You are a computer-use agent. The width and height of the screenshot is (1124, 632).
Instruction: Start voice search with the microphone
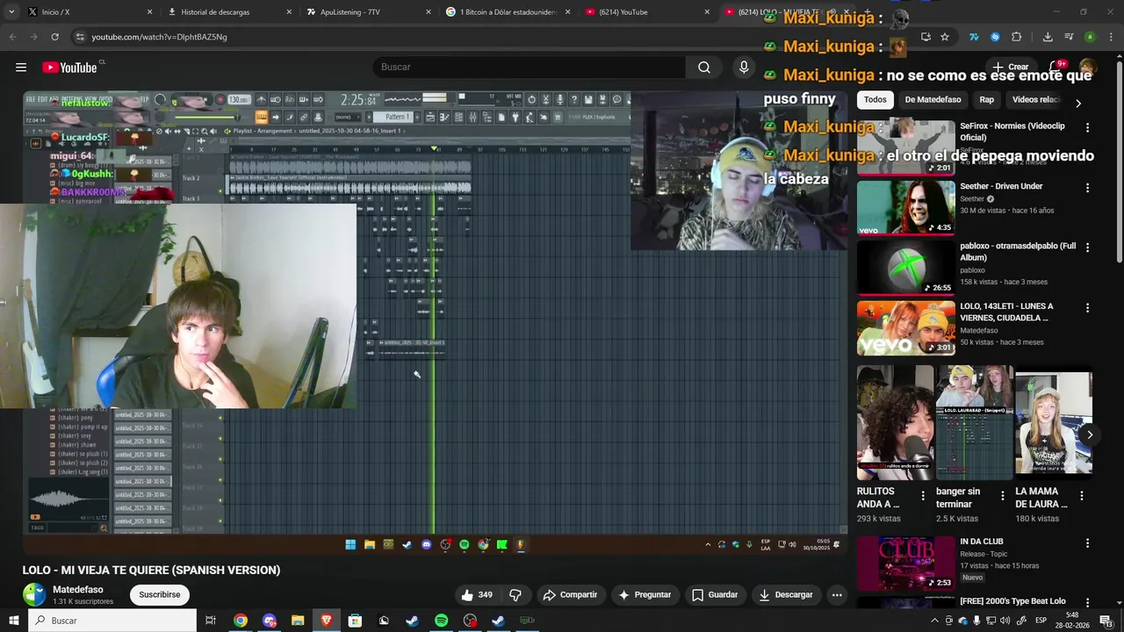pyautogui.click(x=744, y=68)
